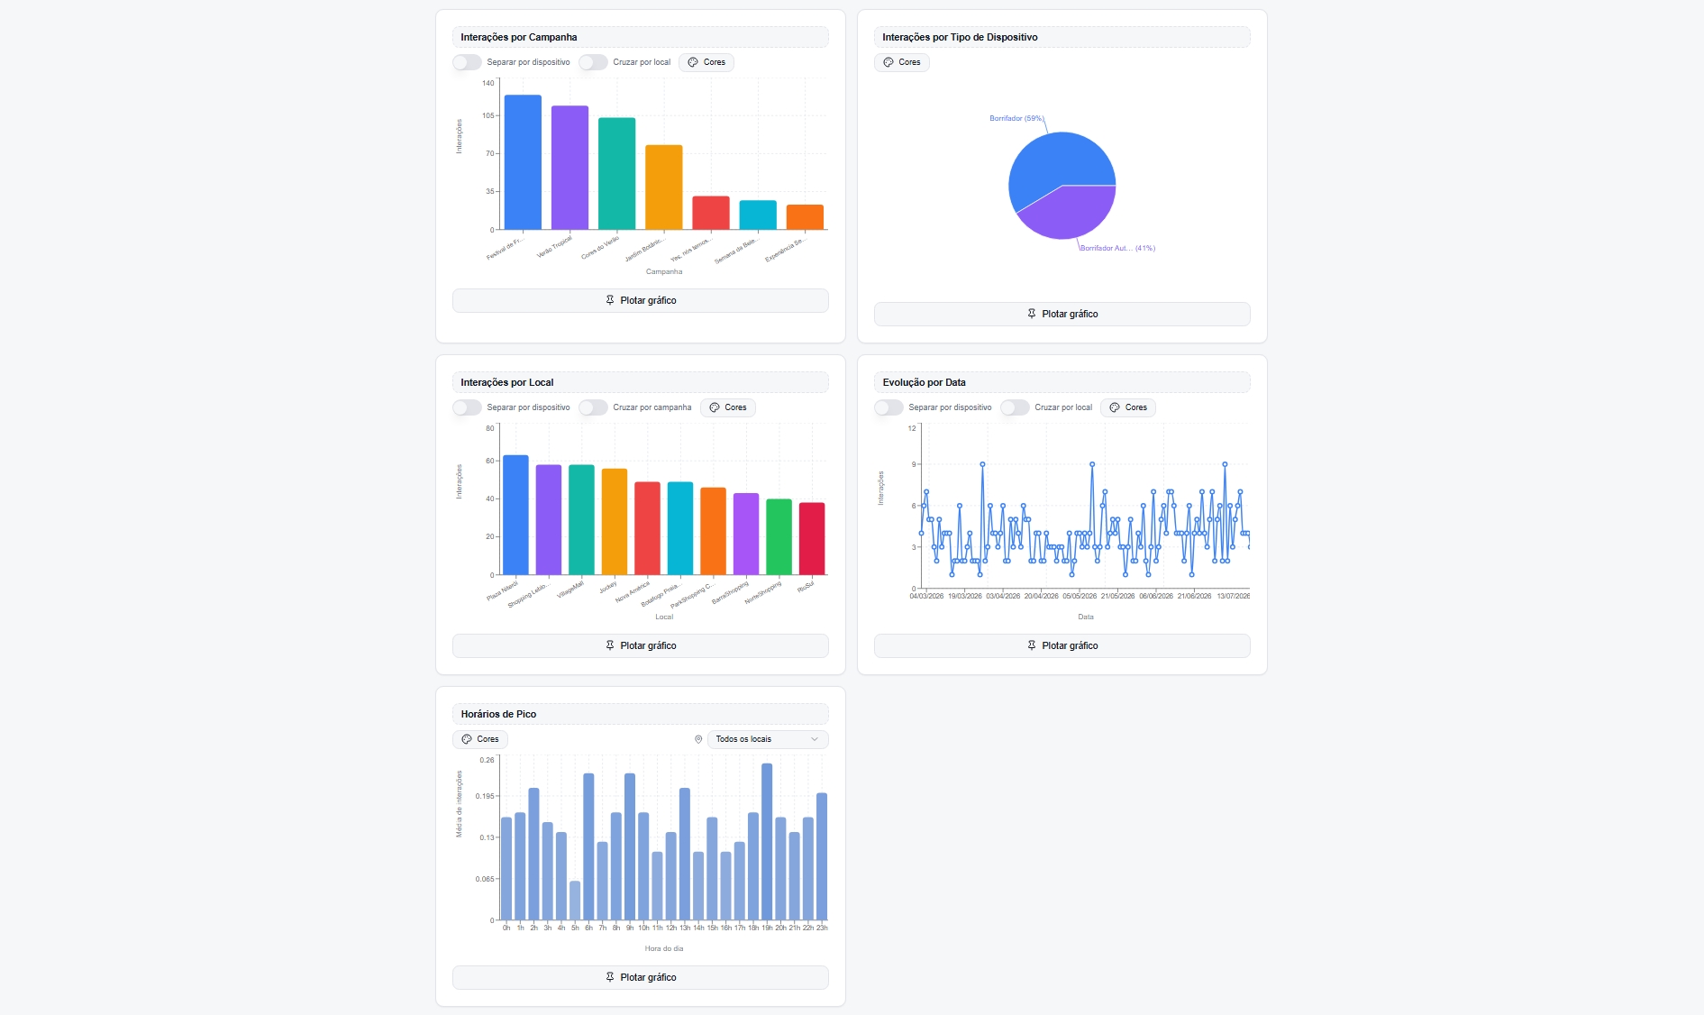Click palette icon in Interações por Local card

click(715, 407)
